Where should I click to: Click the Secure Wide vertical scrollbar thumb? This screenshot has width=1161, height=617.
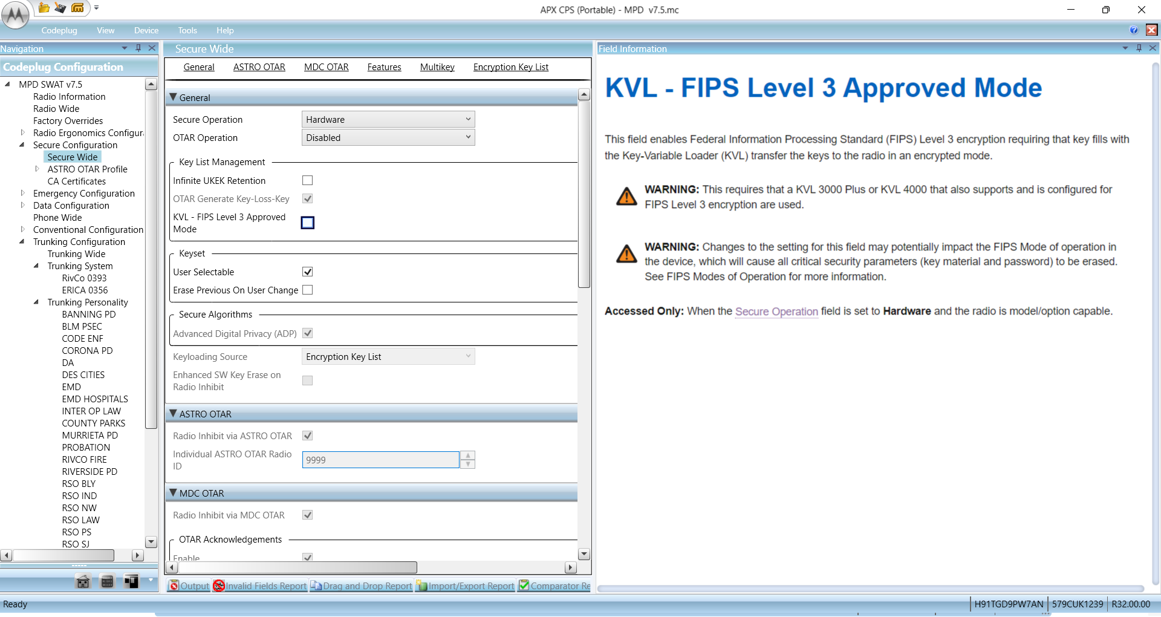point(584,194)
